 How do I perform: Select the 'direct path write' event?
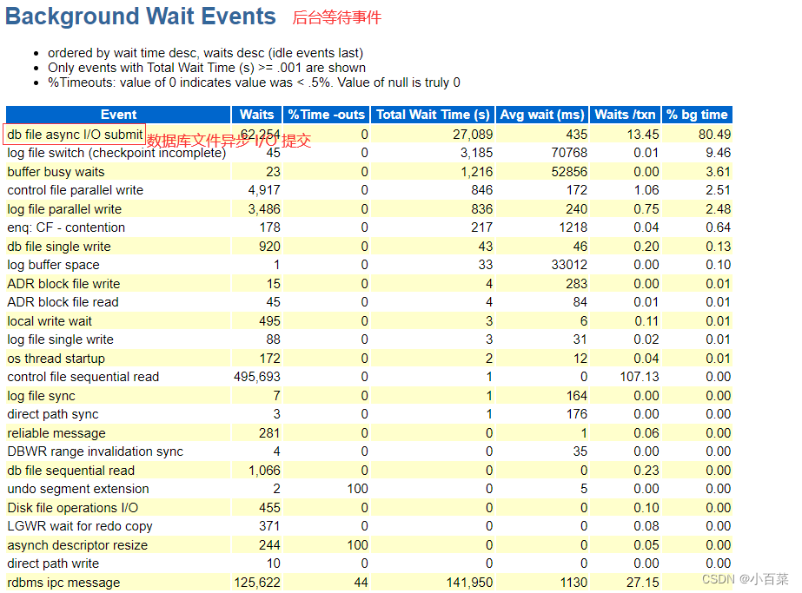tap(53, 563)
